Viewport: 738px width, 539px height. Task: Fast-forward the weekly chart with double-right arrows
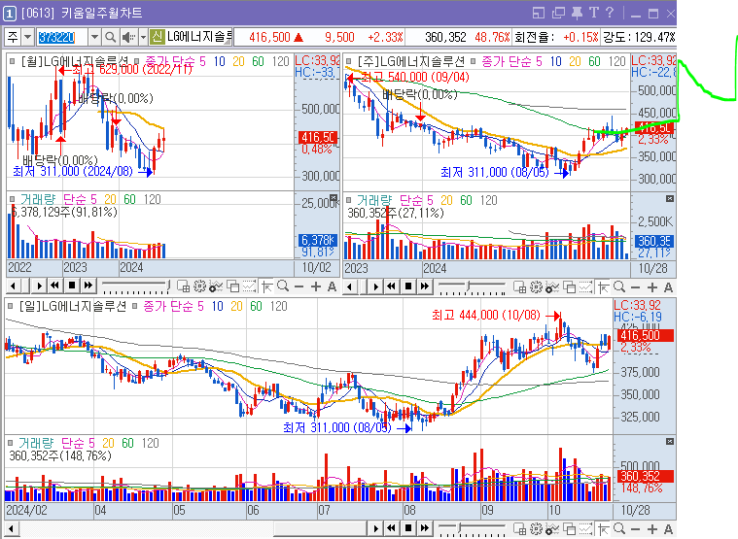[425, 286]
